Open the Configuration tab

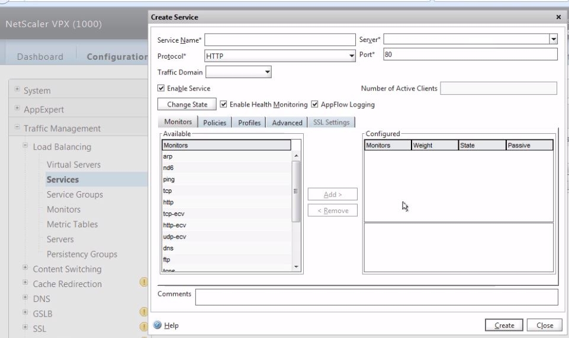[117, 57]
